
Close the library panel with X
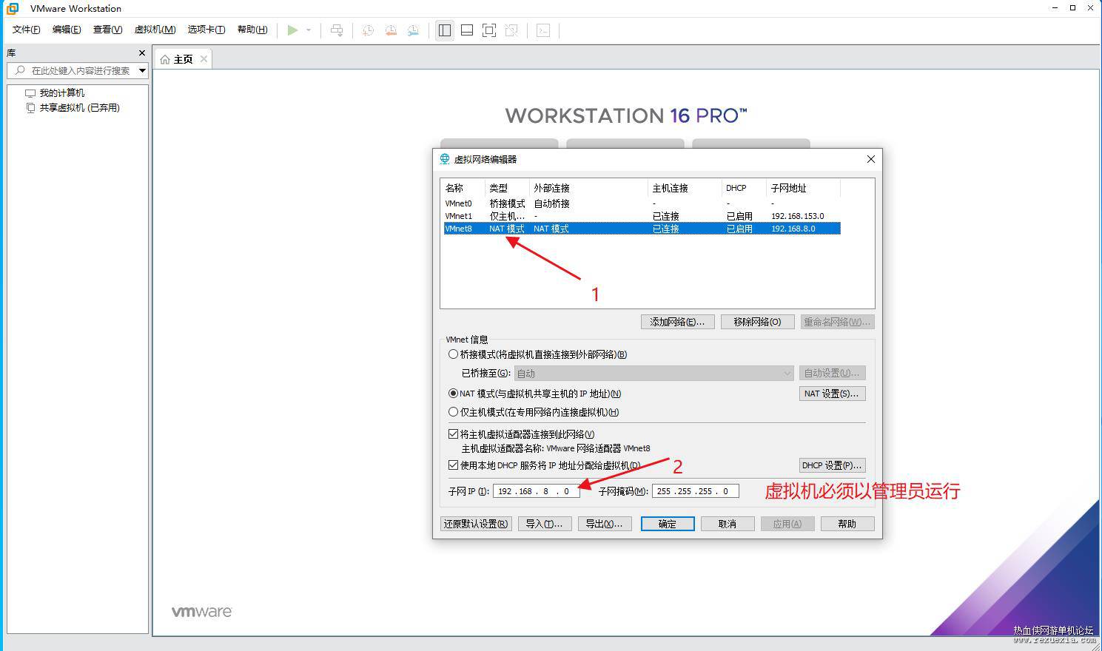click(142, 53)
